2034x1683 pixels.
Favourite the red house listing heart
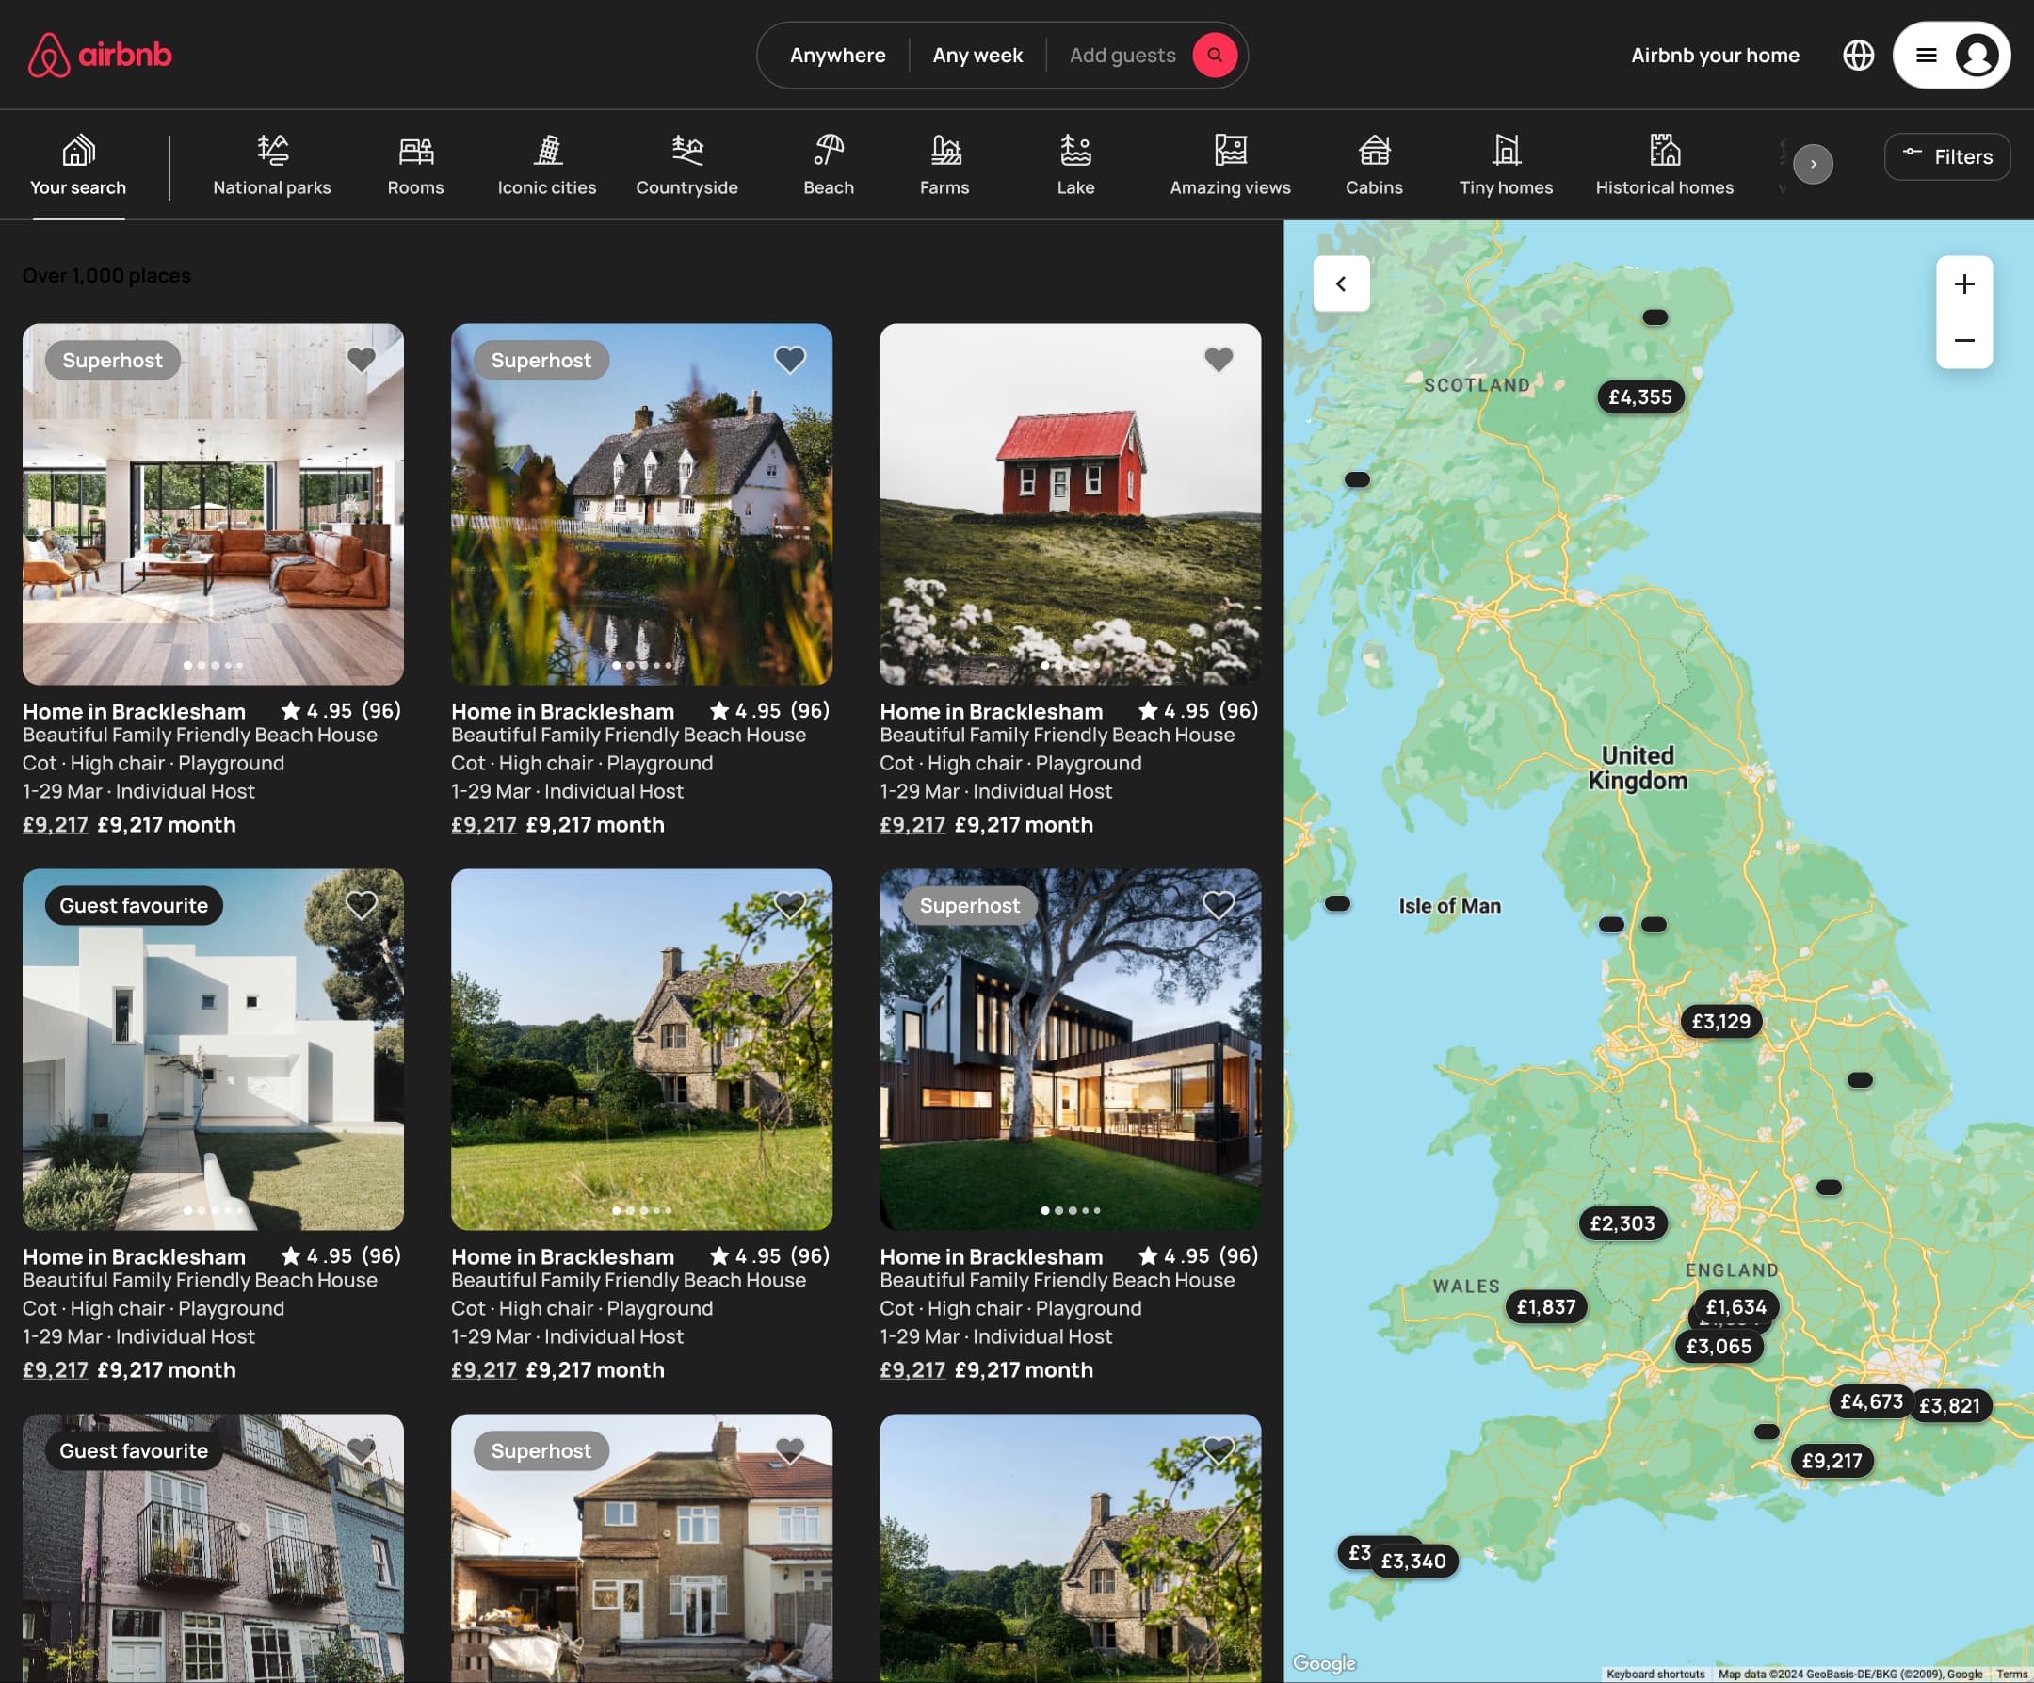tap(1219, 360)
